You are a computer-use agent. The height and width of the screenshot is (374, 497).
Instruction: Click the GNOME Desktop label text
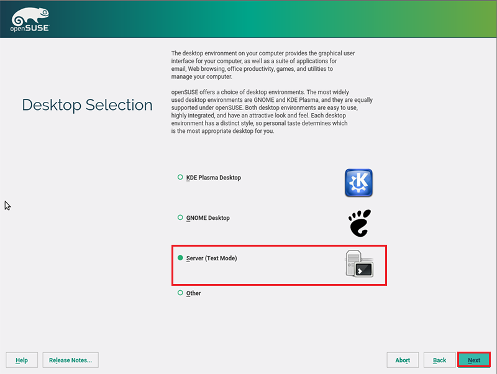click(207, 218)
